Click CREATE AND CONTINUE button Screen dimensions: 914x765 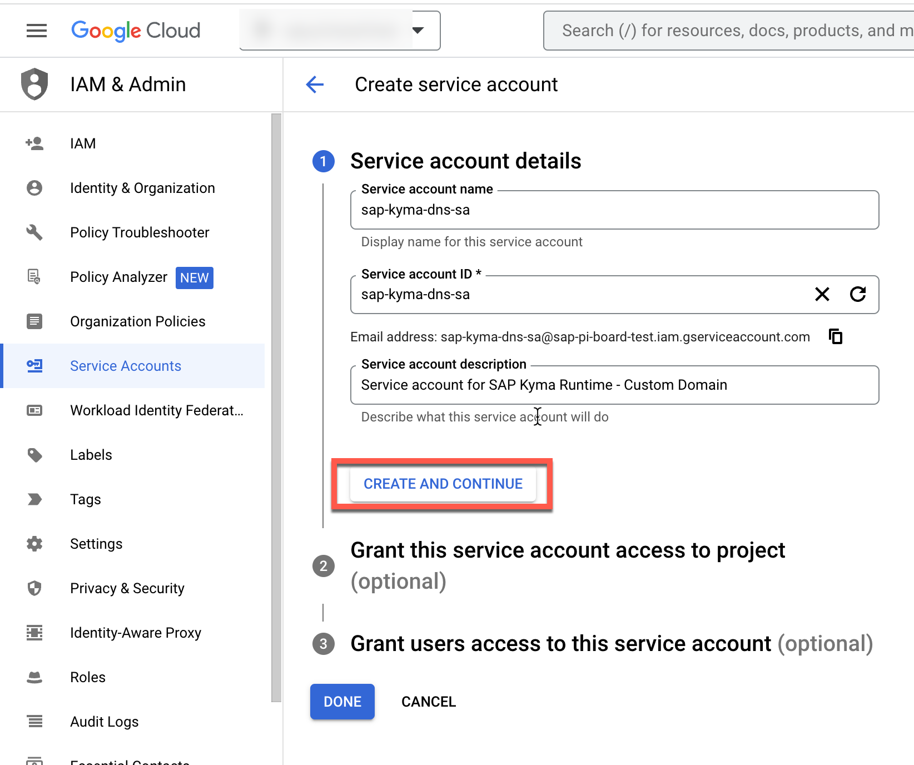tap(443, 484)
